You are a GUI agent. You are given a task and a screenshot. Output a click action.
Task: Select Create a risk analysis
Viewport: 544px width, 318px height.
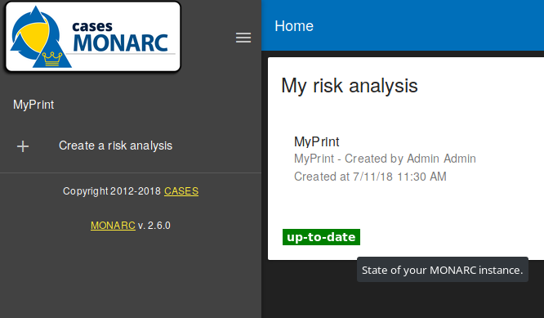tap(115, 146)
